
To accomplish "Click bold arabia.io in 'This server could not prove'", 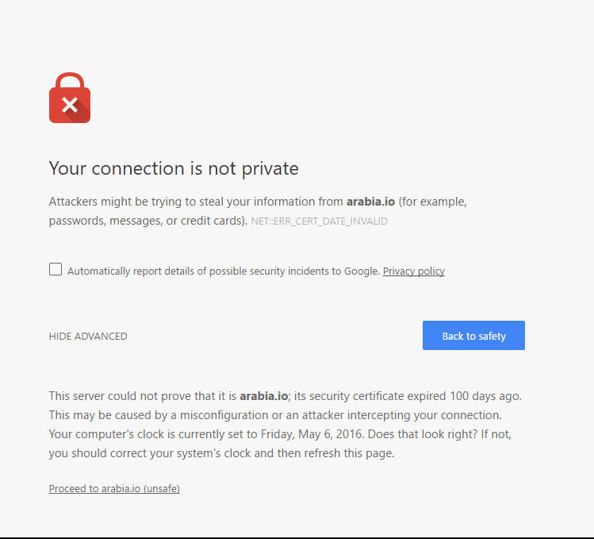I will (x=263, y=395).
